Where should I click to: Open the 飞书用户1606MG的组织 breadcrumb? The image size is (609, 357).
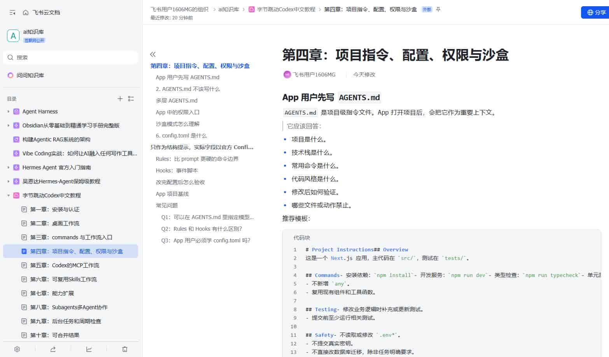[x=180, y=9]
